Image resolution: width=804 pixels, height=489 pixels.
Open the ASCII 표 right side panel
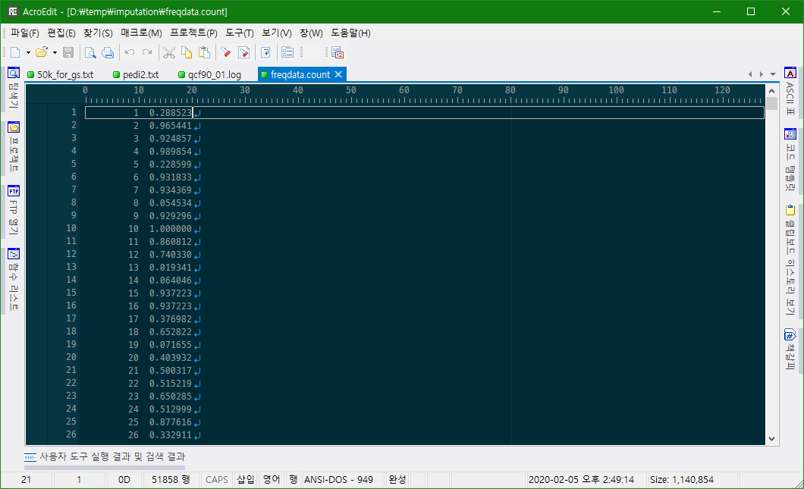click(790, 91)
